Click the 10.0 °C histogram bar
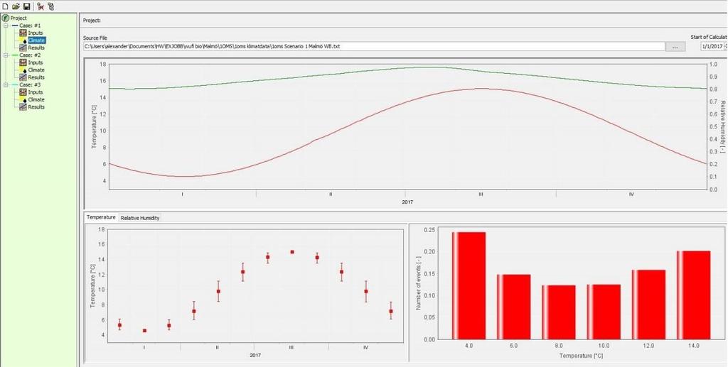Viewport: 728px width, 367px height. click(604, 312)
